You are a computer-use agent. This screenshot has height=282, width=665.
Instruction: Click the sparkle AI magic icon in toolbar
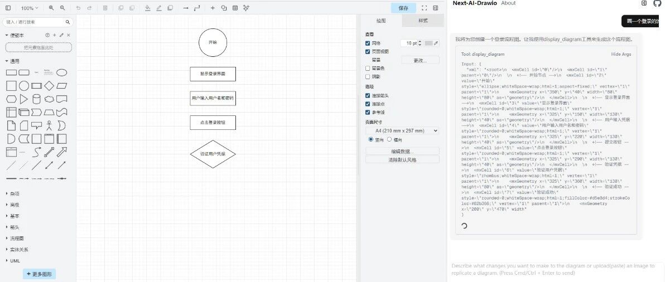[x=246, y=8]
